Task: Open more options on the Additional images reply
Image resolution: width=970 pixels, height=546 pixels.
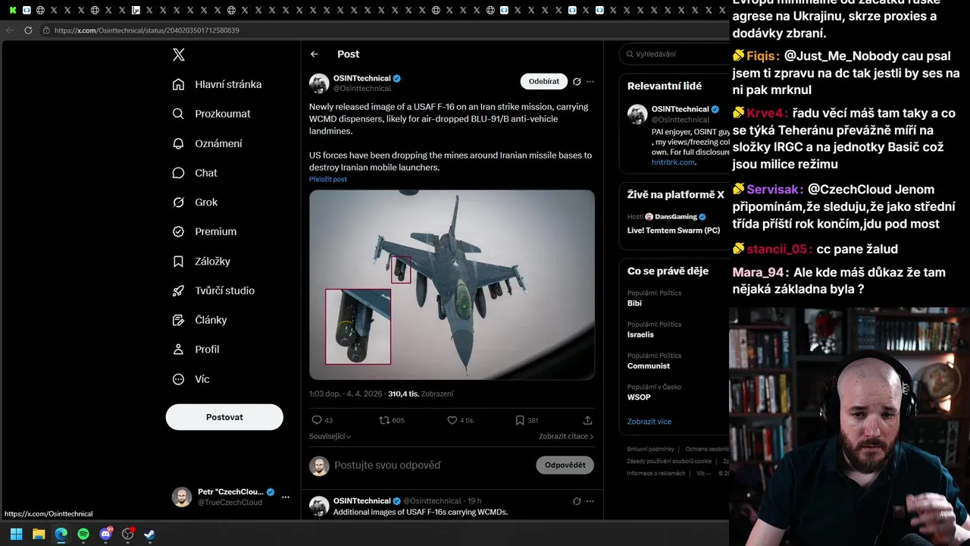Action: (x=590, y=501)
